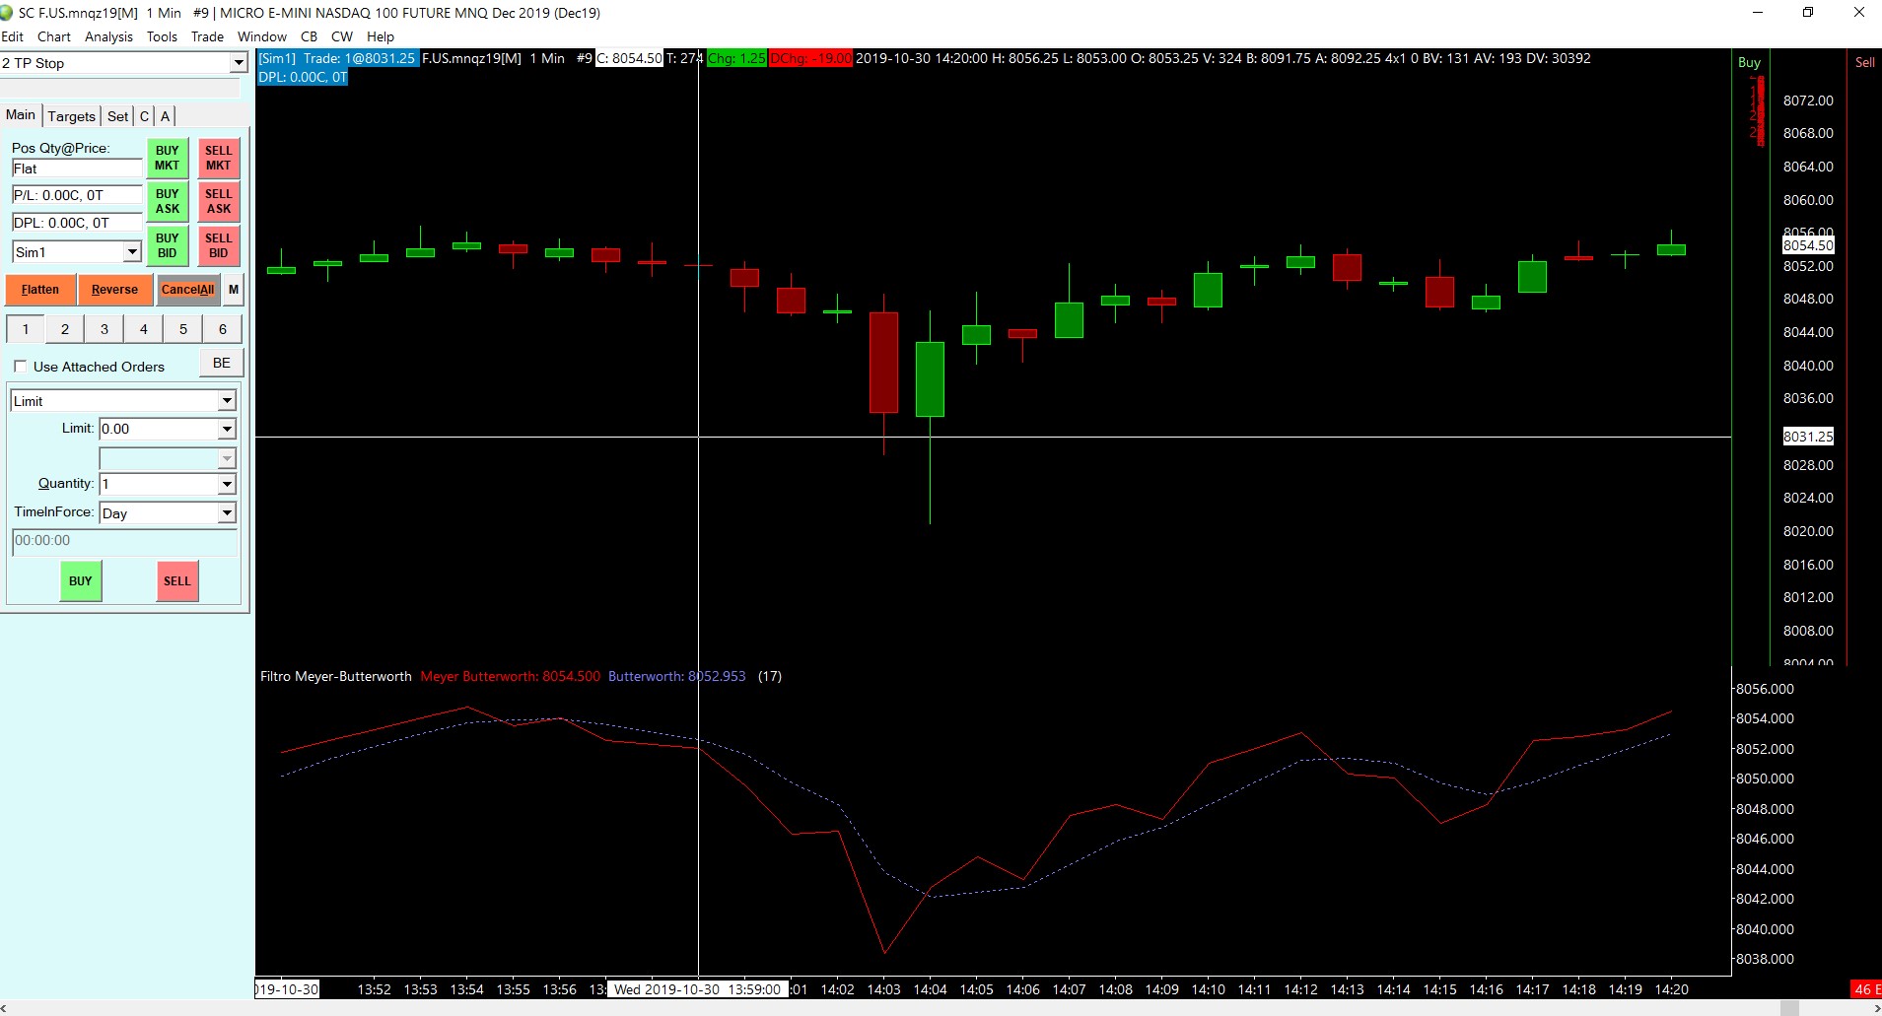
Task: Click the 'DChg: -19.00' red header value
Action: 810,58
